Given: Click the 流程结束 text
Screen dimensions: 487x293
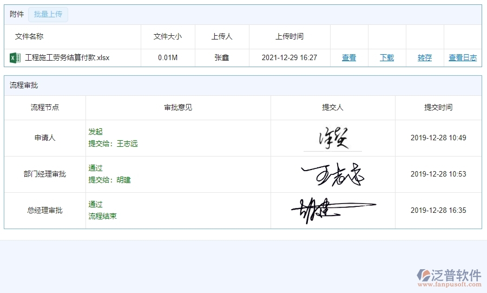Looking at the screenshot, I should pos(102,217).
